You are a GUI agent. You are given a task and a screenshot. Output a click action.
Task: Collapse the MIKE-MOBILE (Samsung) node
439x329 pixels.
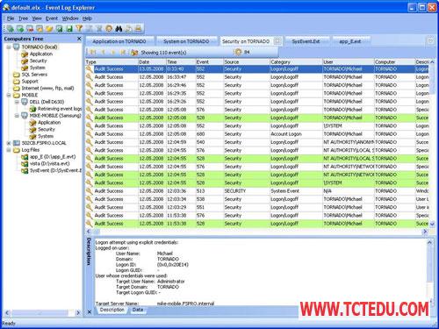17,116
